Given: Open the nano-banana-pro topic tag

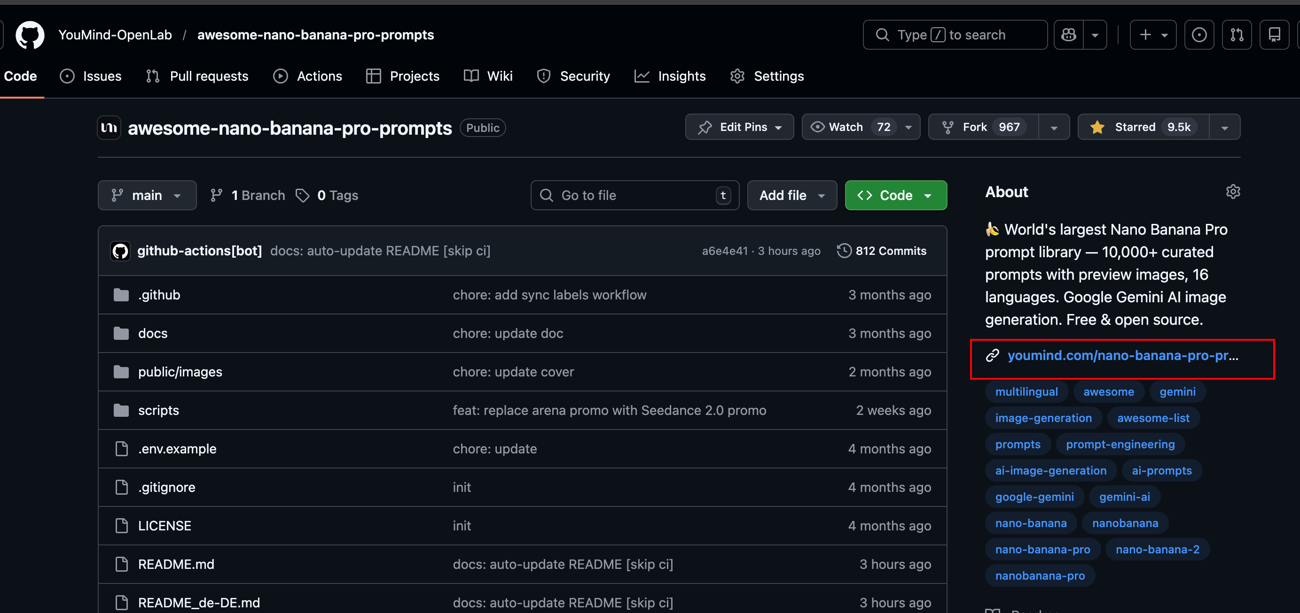Looking at the screenshot, I should pos(1042,549).
